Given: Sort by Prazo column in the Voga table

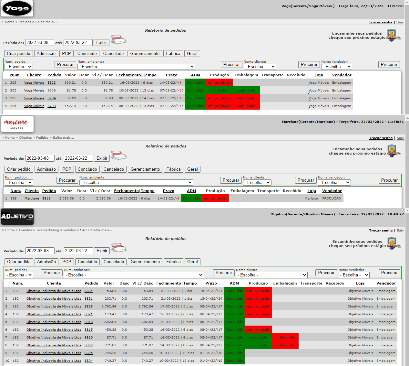Looking at the screenshot, I should (172, 75).
